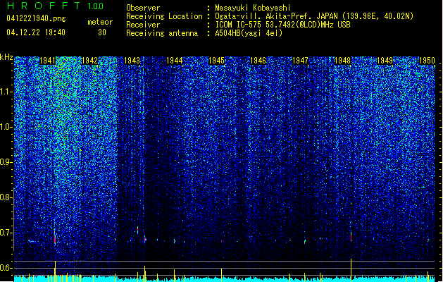The width and height of the screenshot is (443, 282).
Task: Click the observer name Masayuki Kobayashi
Action: 253,8
